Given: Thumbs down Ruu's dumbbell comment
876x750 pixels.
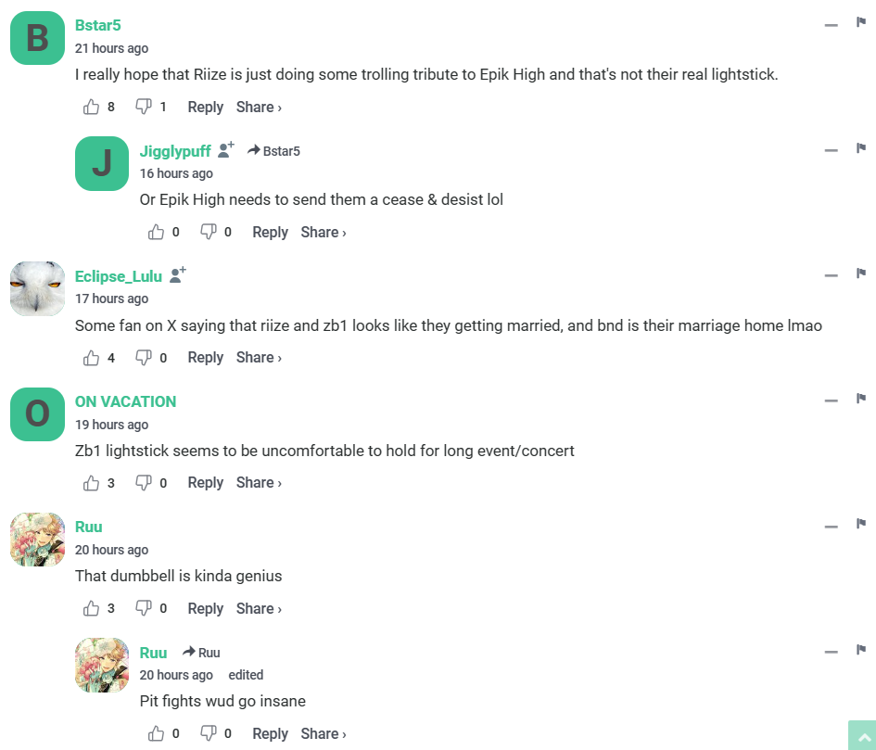Looking at the screenshot, I should pyautogui.click(x=143, y=608).
